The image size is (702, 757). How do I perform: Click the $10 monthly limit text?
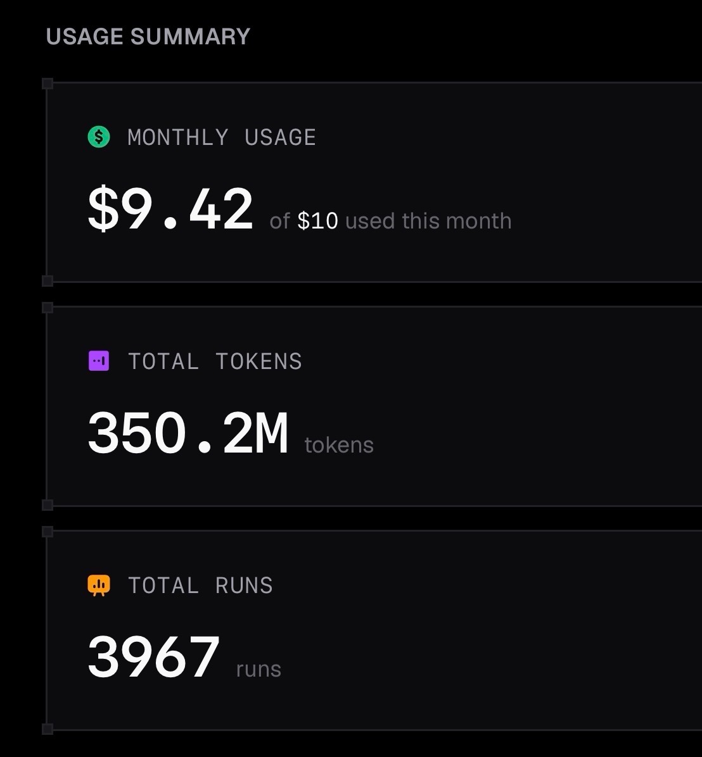point(317,221)
